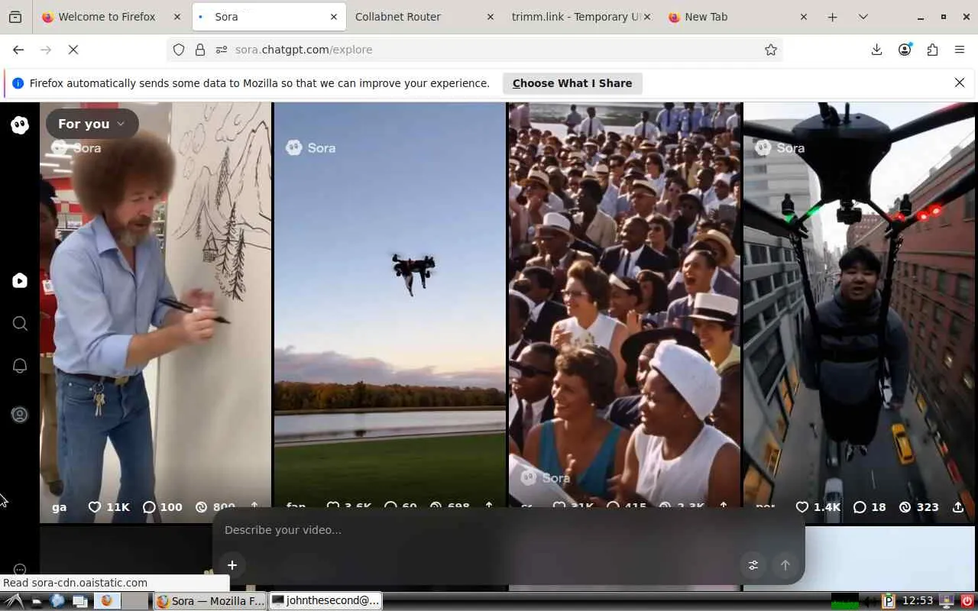Viewport: 978px width, 611px height.
Task: Open comments on the video with 18 comments
Action: [870, 507]
